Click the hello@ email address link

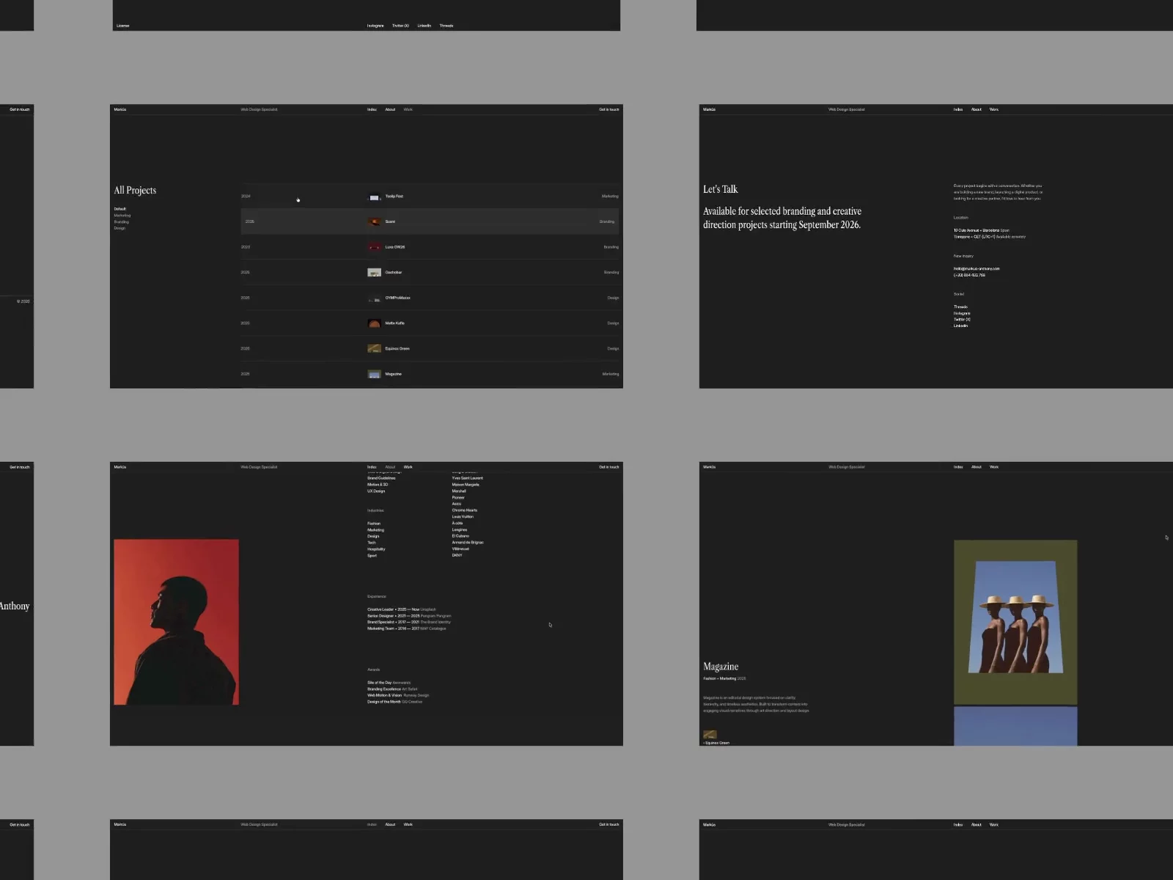coord(977,268)
